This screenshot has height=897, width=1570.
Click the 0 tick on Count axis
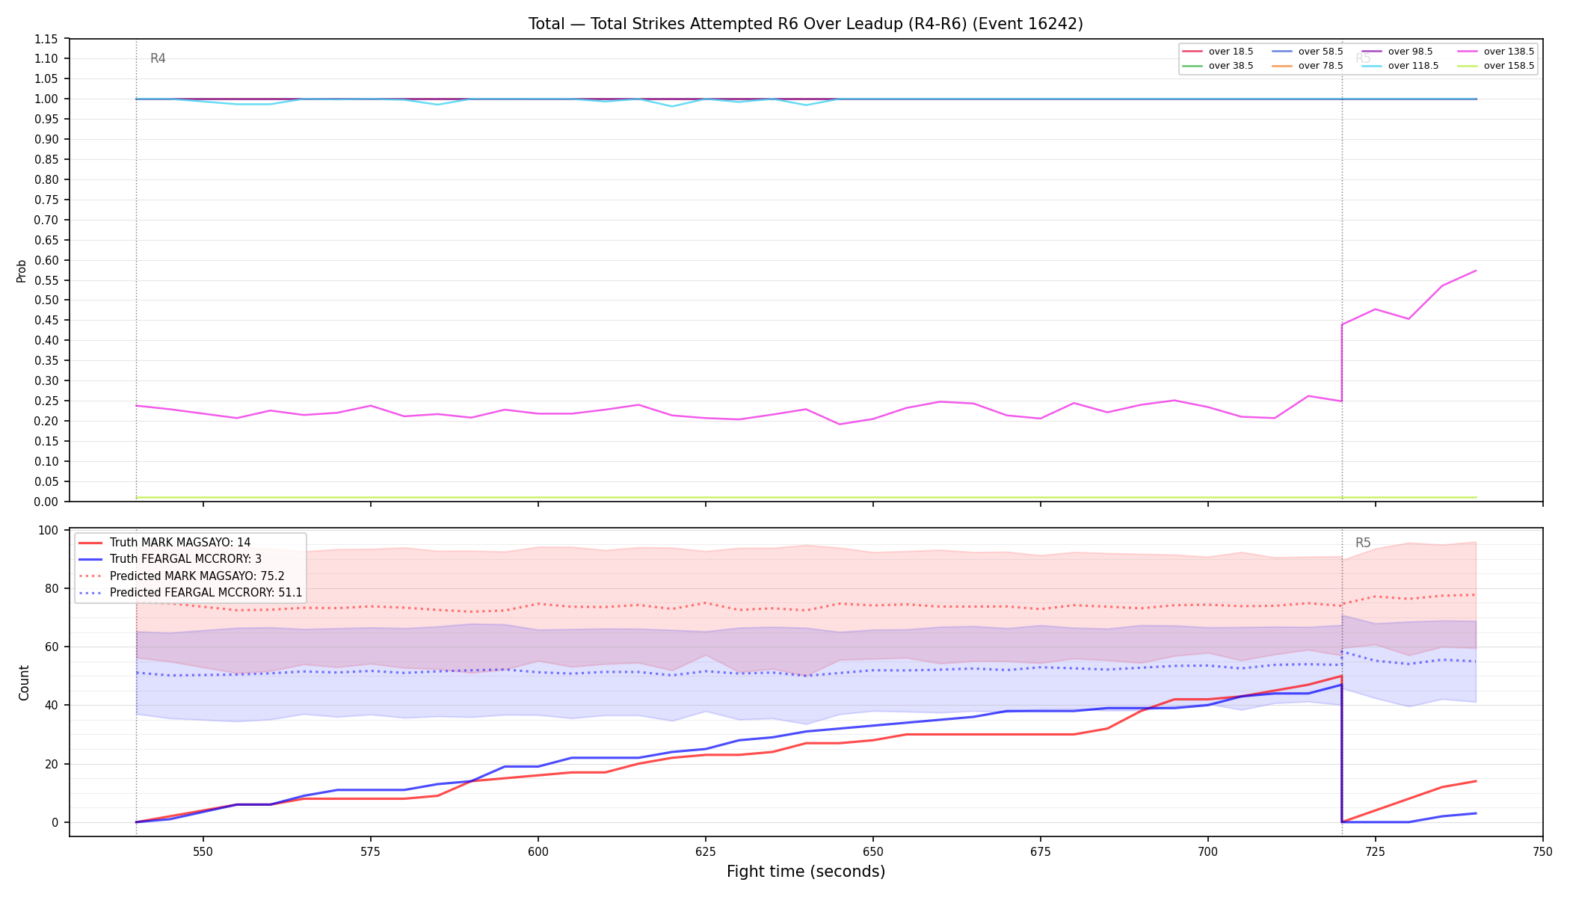tap(55, 822)
